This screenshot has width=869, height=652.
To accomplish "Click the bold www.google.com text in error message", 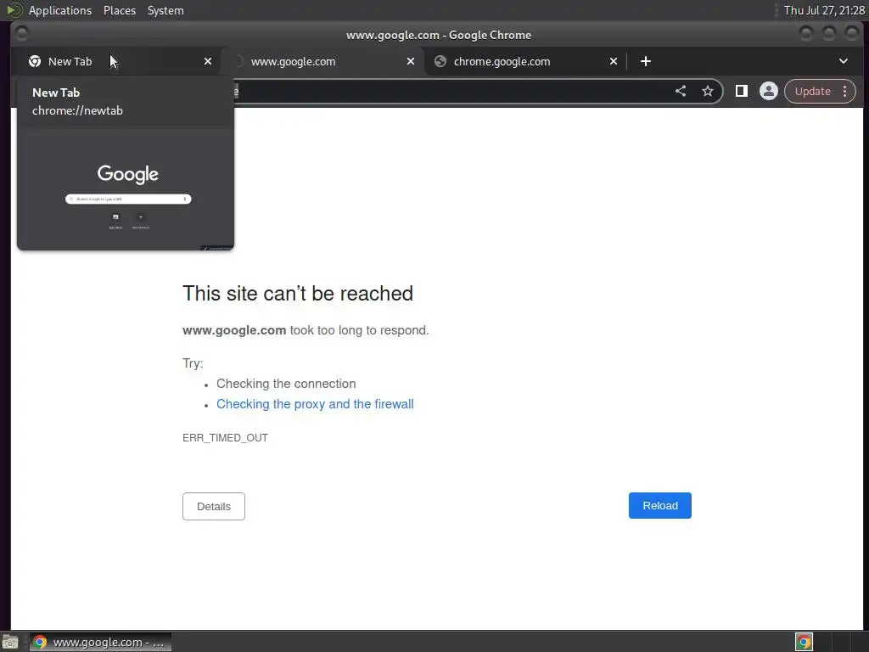I will click(234, 330).
